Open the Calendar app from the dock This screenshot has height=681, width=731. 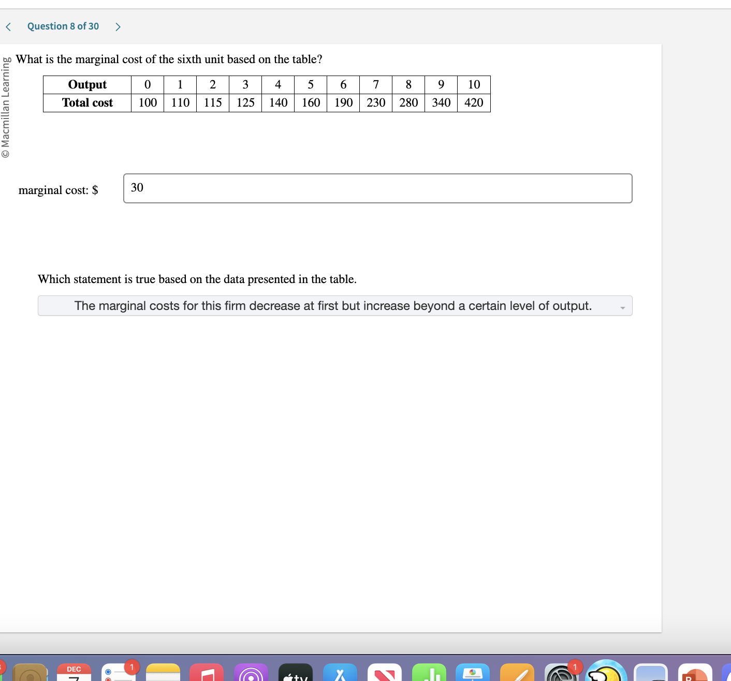(74, 673)
